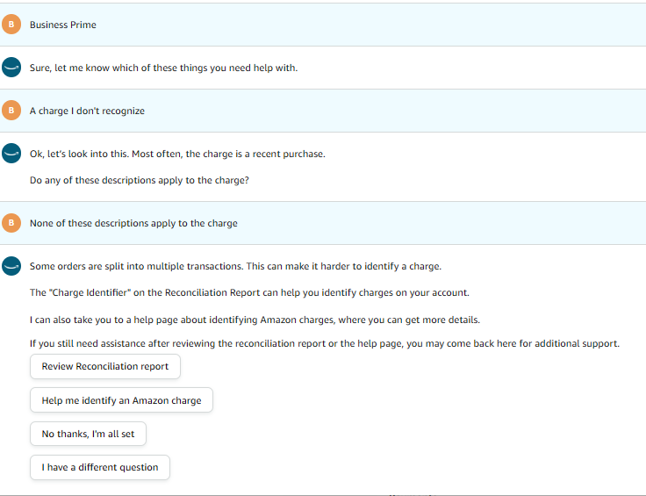Click Do any of these descriptions apply text
Screen dimensions: 646x496
click(x=140, y=181)
